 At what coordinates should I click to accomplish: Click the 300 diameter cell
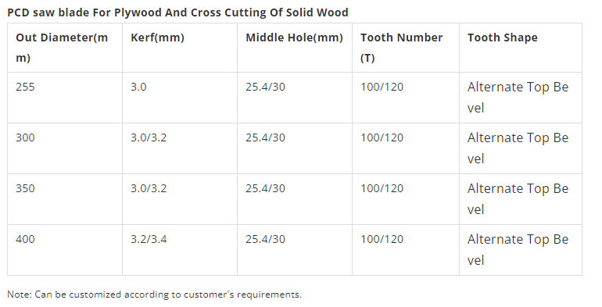coord(65,148)
